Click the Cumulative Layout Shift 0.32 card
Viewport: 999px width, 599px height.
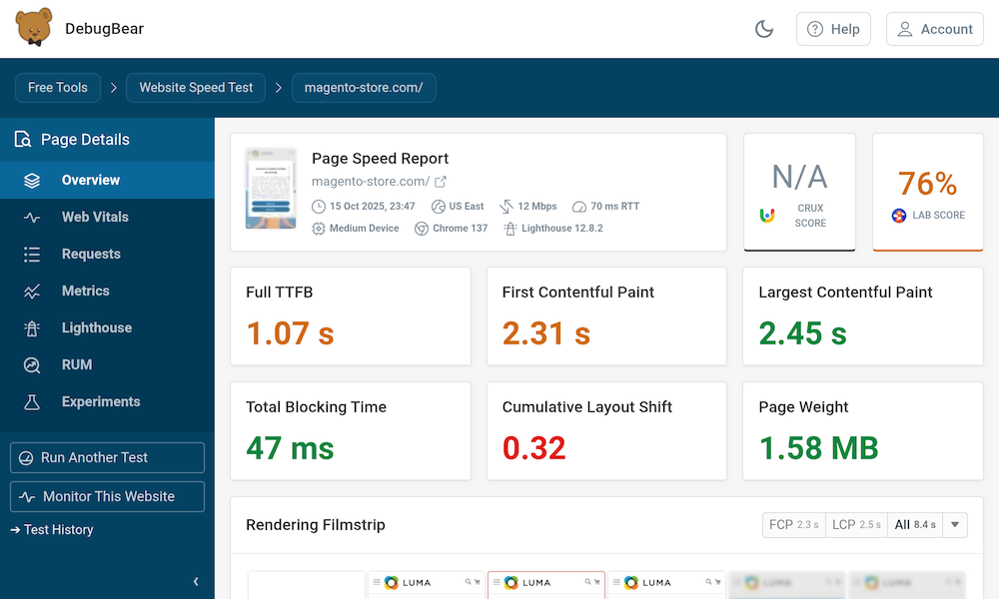pyautogui.click(x=606, y=431)
